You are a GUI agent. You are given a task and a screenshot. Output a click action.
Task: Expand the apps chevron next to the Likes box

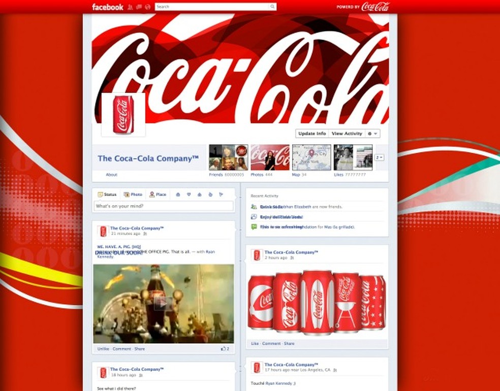(379, 157)
